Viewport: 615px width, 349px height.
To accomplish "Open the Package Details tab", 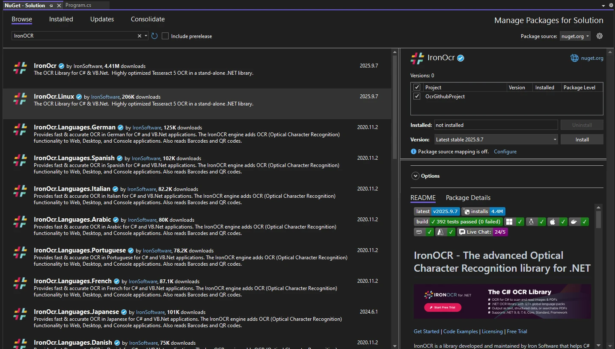I will pyautogui.click(x=468, y=198).
